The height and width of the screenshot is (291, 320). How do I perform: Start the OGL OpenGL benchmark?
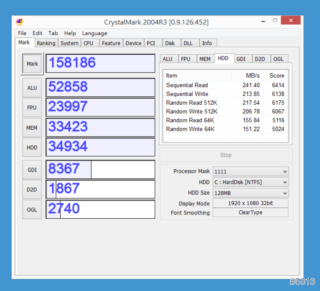point(32,210)
